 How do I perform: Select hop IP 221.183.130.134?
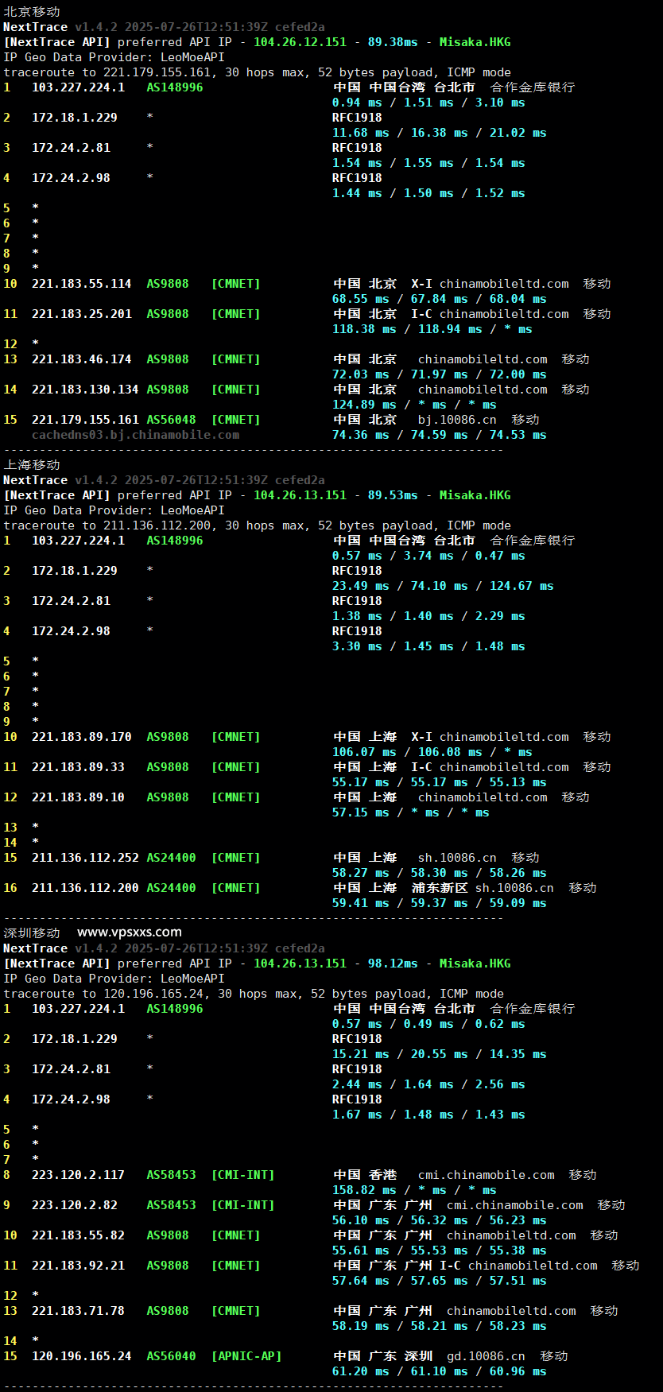pos(85,390)
